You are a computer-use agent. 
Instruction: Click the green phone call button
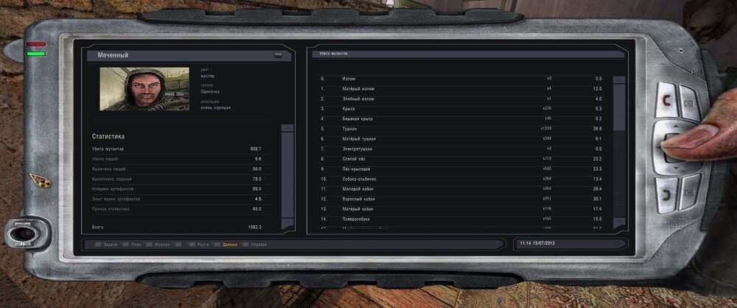pos(666,195)
